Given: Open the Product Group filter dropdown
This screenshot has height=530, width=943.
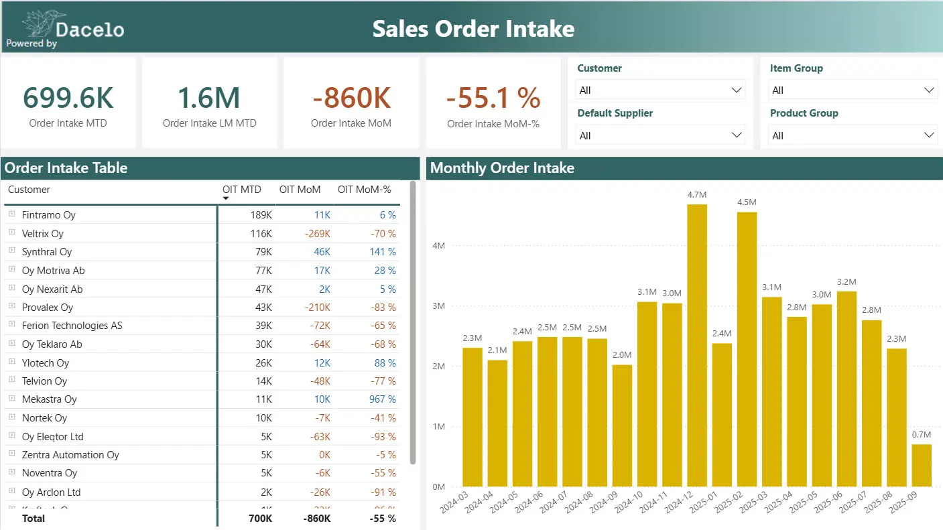Looking at the screenshot, I should pos(853,135).
